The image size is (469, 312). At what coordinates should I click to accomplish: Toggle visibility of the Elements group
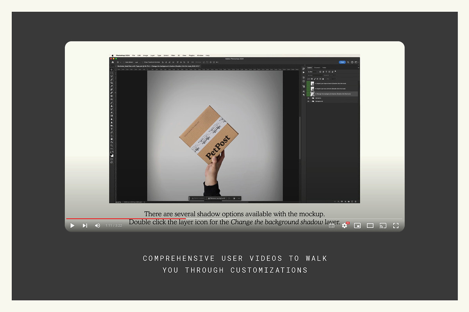pos(308,98)
